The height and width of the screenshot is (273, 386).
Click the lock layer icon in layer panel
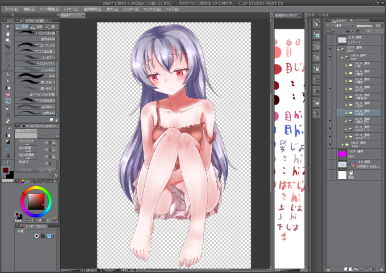(x=358, y=31)
